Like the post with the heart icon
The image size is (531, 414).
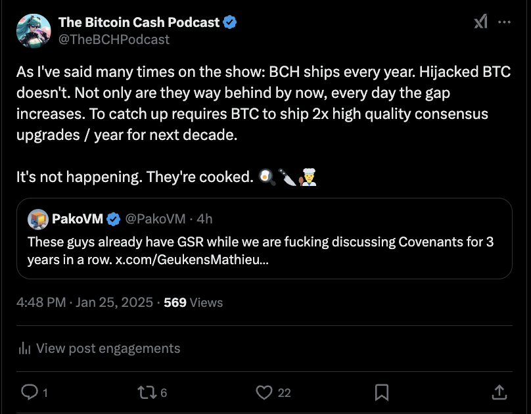click(264, 392)
